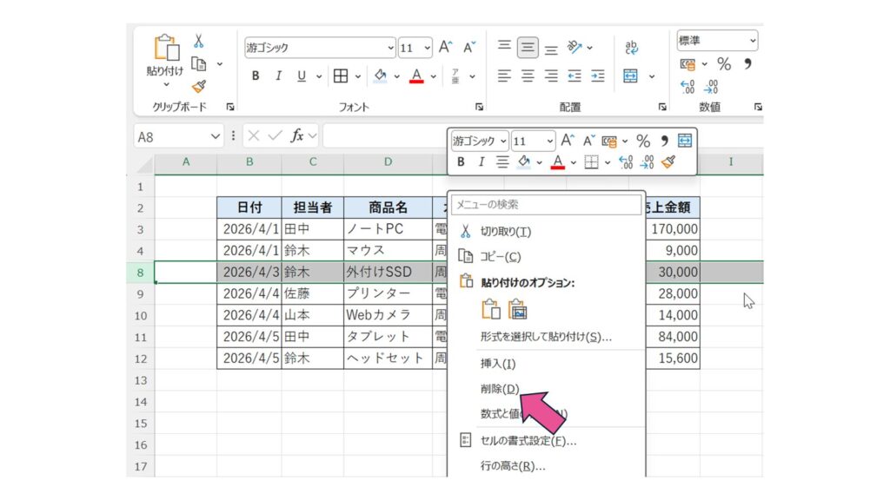890x500 pixels.
Task: Choose 挿入(I) from the context menu
Action: 497,364
